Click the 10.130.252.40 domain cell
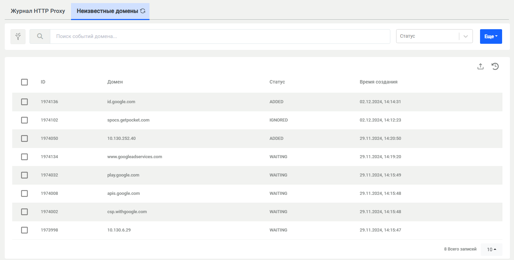 pos(122,138)
